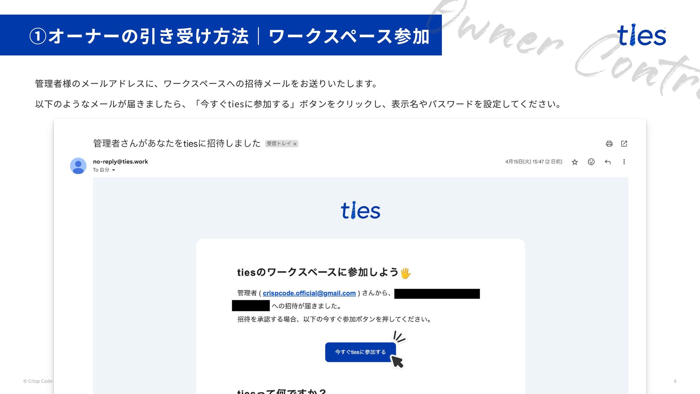Image resolution: width=700 pixels, height=394 pixels.
Task: Open the three-dot more options menu
Action: coord(624,162)
